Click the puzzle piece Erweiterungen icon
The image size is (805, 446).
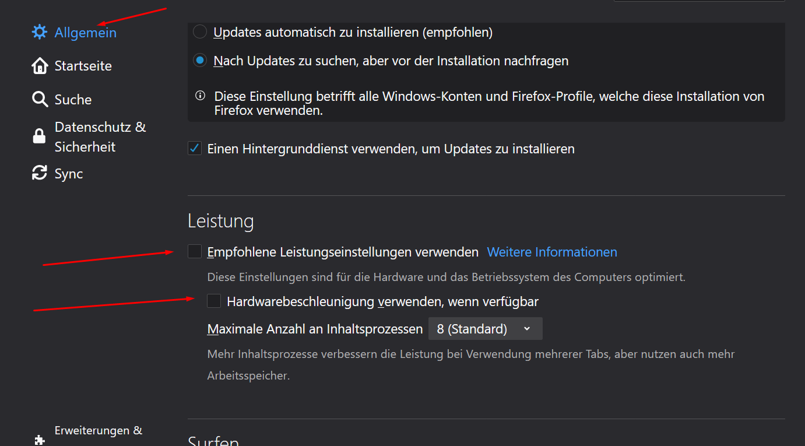click(39, 439)
